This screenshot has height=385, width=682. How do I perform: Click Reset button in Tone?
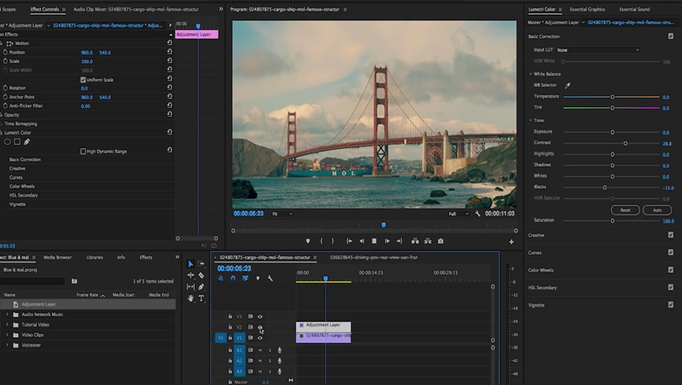click(625, 210)
